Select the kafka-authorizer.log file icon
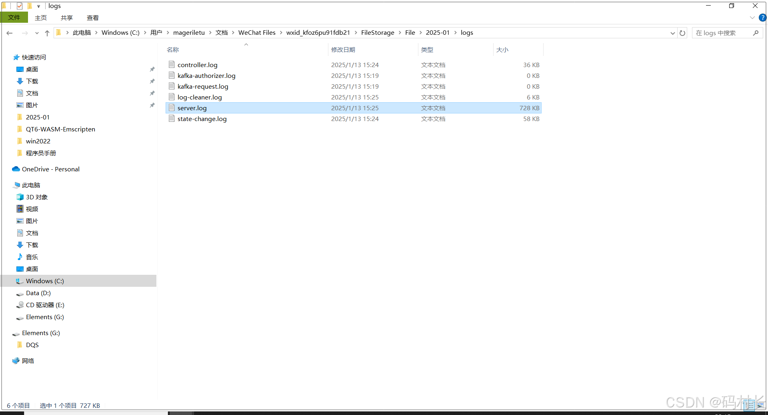Screen dimensions: 768x415 (172, 75)
